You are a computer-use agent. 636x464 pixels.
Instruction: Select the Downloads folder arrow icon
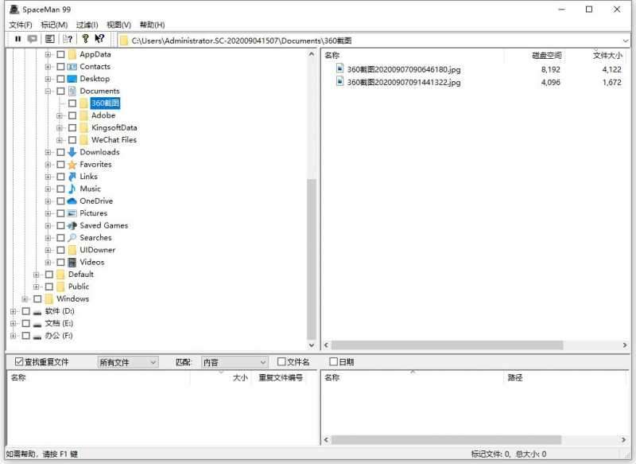coord(72,152)
